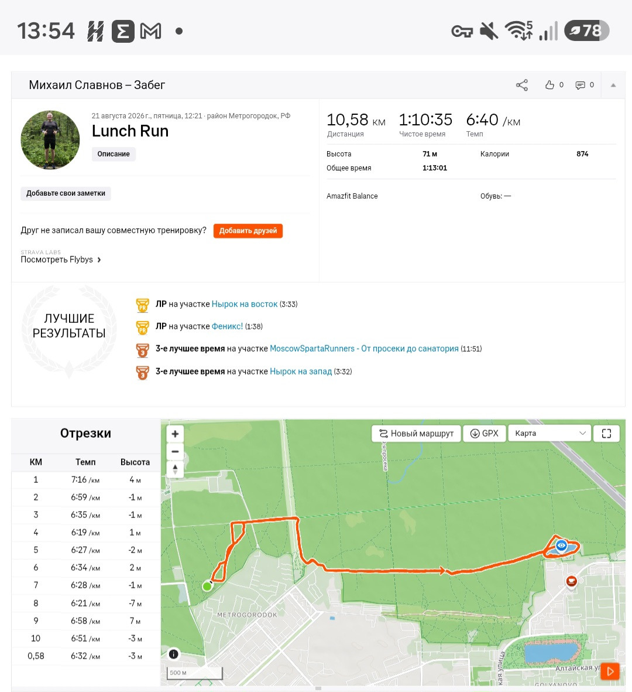Open comments via the speech bubble icon
632x692 pixels.
580,85
